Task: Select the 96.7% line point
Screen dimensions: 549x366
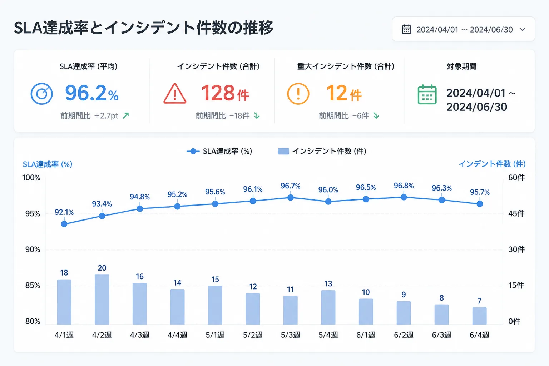Action: (x=291, y=197)
